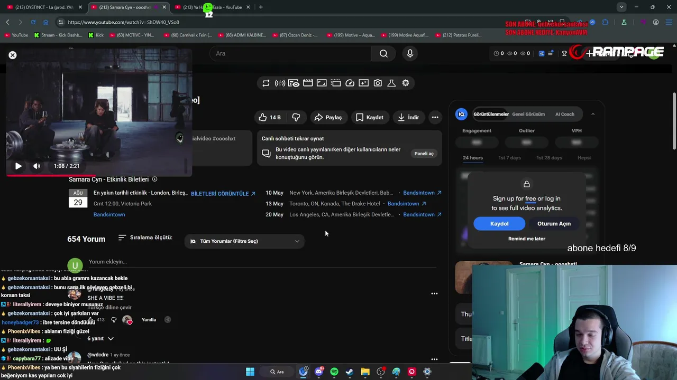The height and width of the screenshot is (380, 677).
Task: Open three-dot menu on SHE A VIBE comment
Action: coord(434,293)
